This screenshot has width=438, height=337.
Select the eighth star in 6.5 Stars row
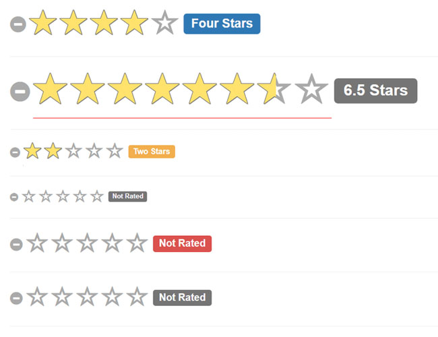tap(311, 90)
